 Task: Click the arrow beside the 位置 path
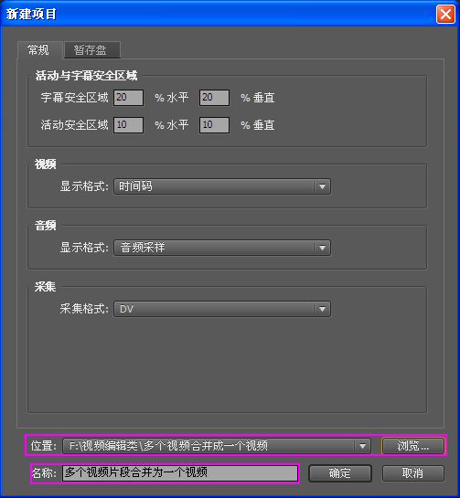tap(362, 446)
